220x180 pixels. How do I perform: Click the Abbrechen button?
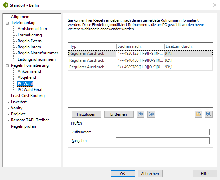tap(150, 174)
